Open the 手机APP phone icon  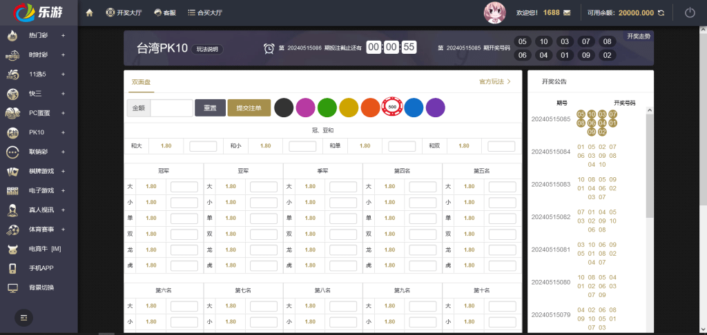[12, 268]
